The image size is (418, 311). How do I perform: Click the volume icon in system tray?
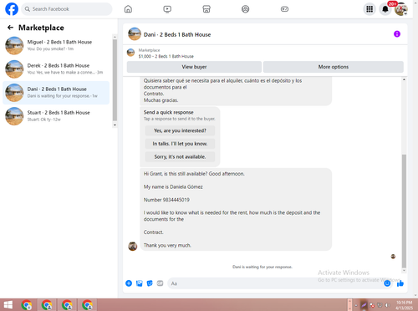click(x=387, y=305)
